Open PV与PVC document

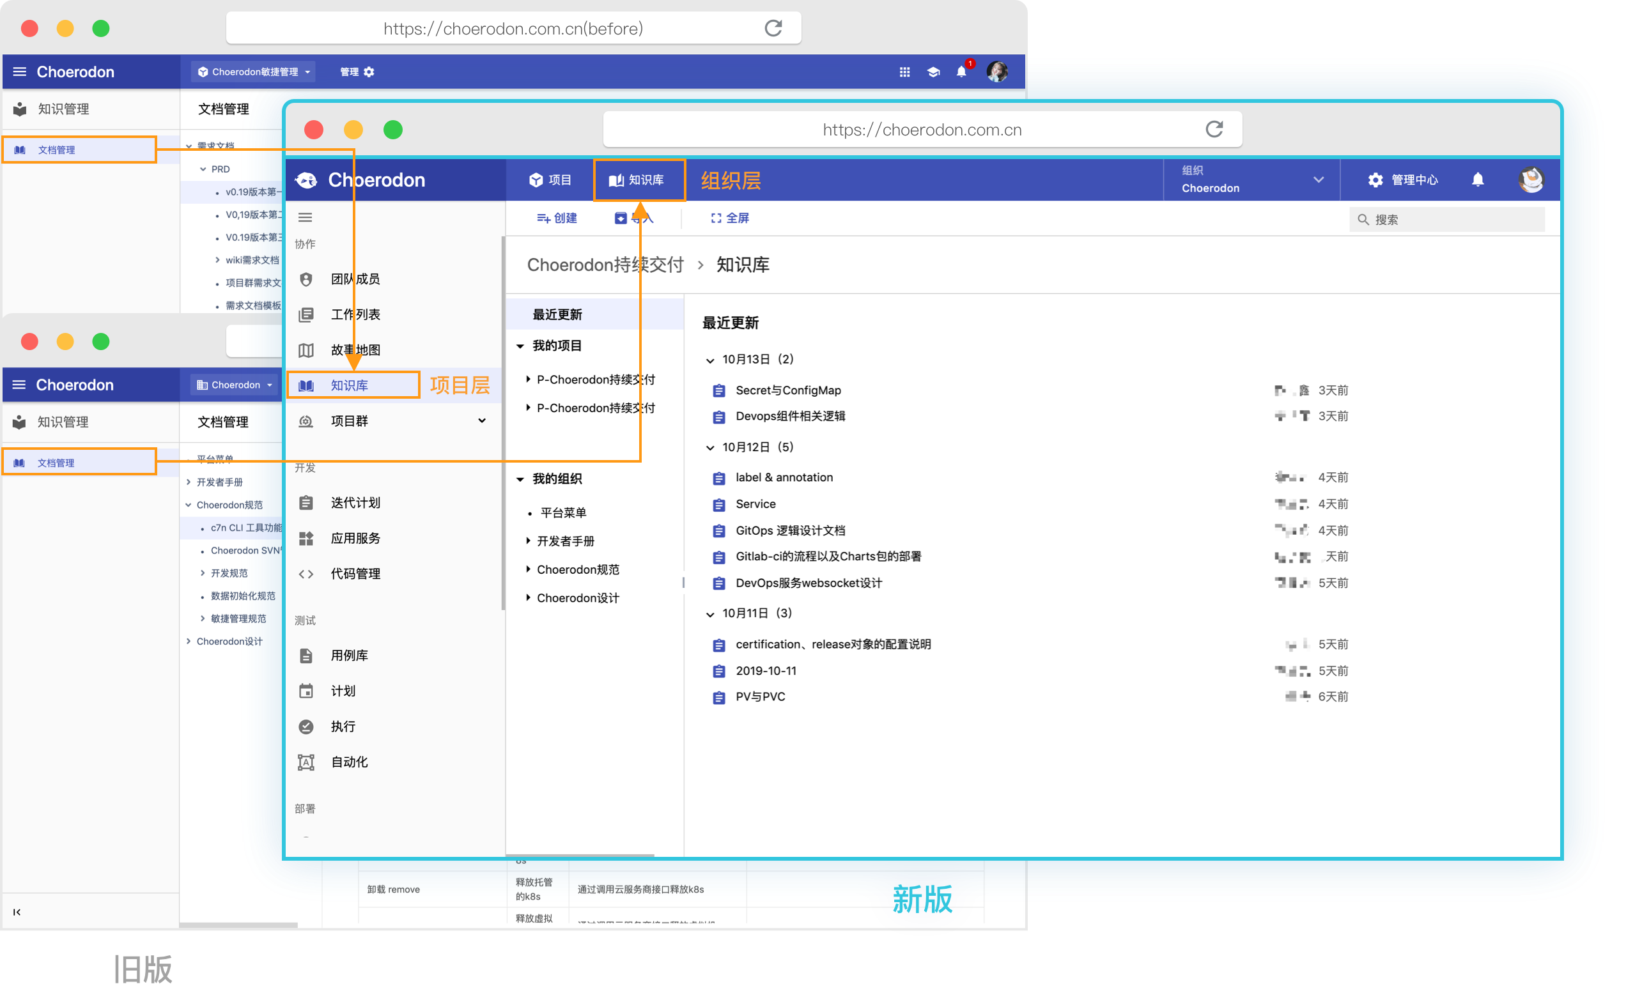pyautogui.click(x=760, y=697)
